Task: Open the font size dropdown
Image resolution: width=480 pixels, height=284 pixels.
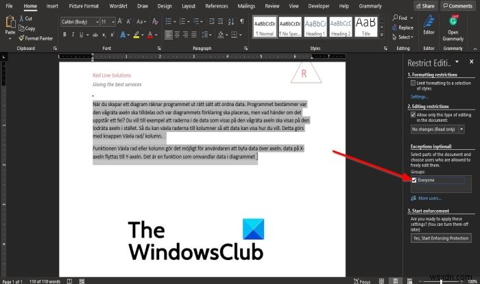Action: pyautogui.click(x=113, y=22)
